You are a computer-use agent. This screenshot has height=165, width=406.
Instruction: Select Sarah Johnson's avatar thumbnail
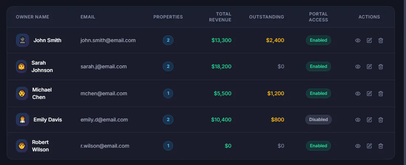pos(22,66)
